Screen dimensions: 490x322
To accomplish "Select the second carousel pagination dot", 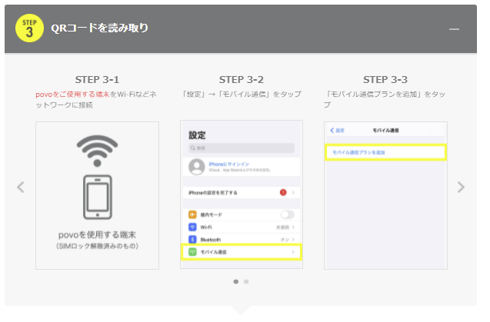I will pos(246,281).
